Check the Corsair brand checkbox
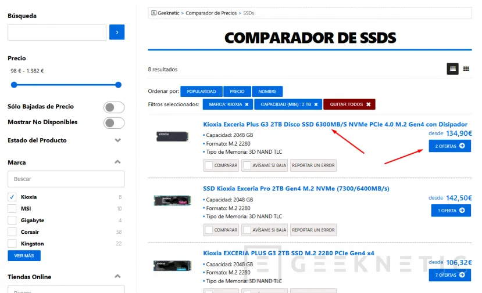Image resolution: width=482 pixels, height=293 pixels. 12,232
